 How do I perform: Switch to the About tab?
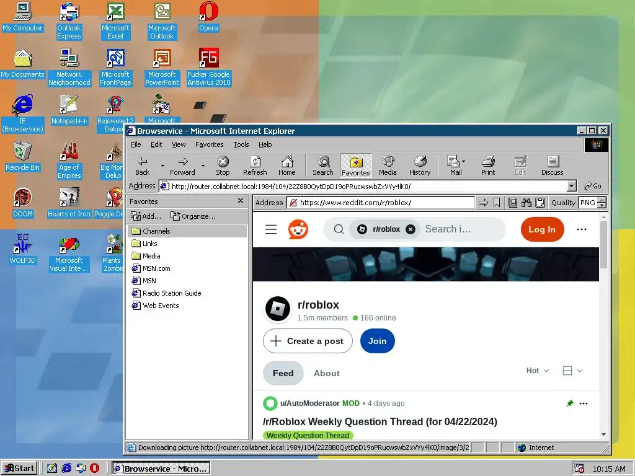click(x=326, y=373)
